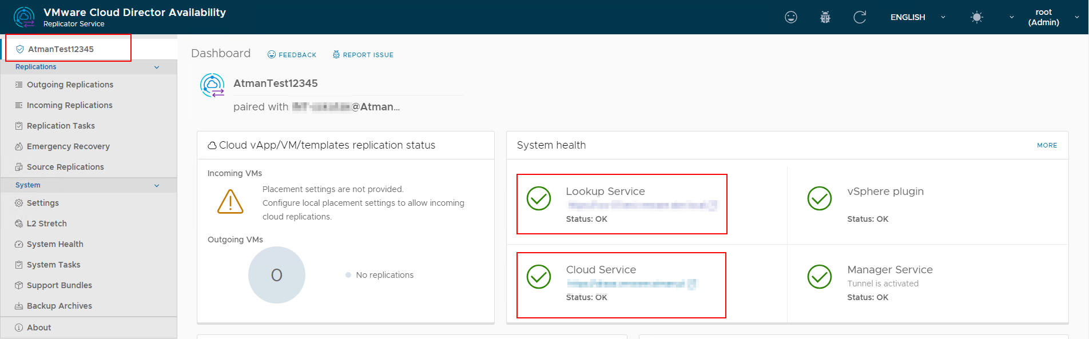Expand the root (Admin) user menu

tap(1051, 17)
